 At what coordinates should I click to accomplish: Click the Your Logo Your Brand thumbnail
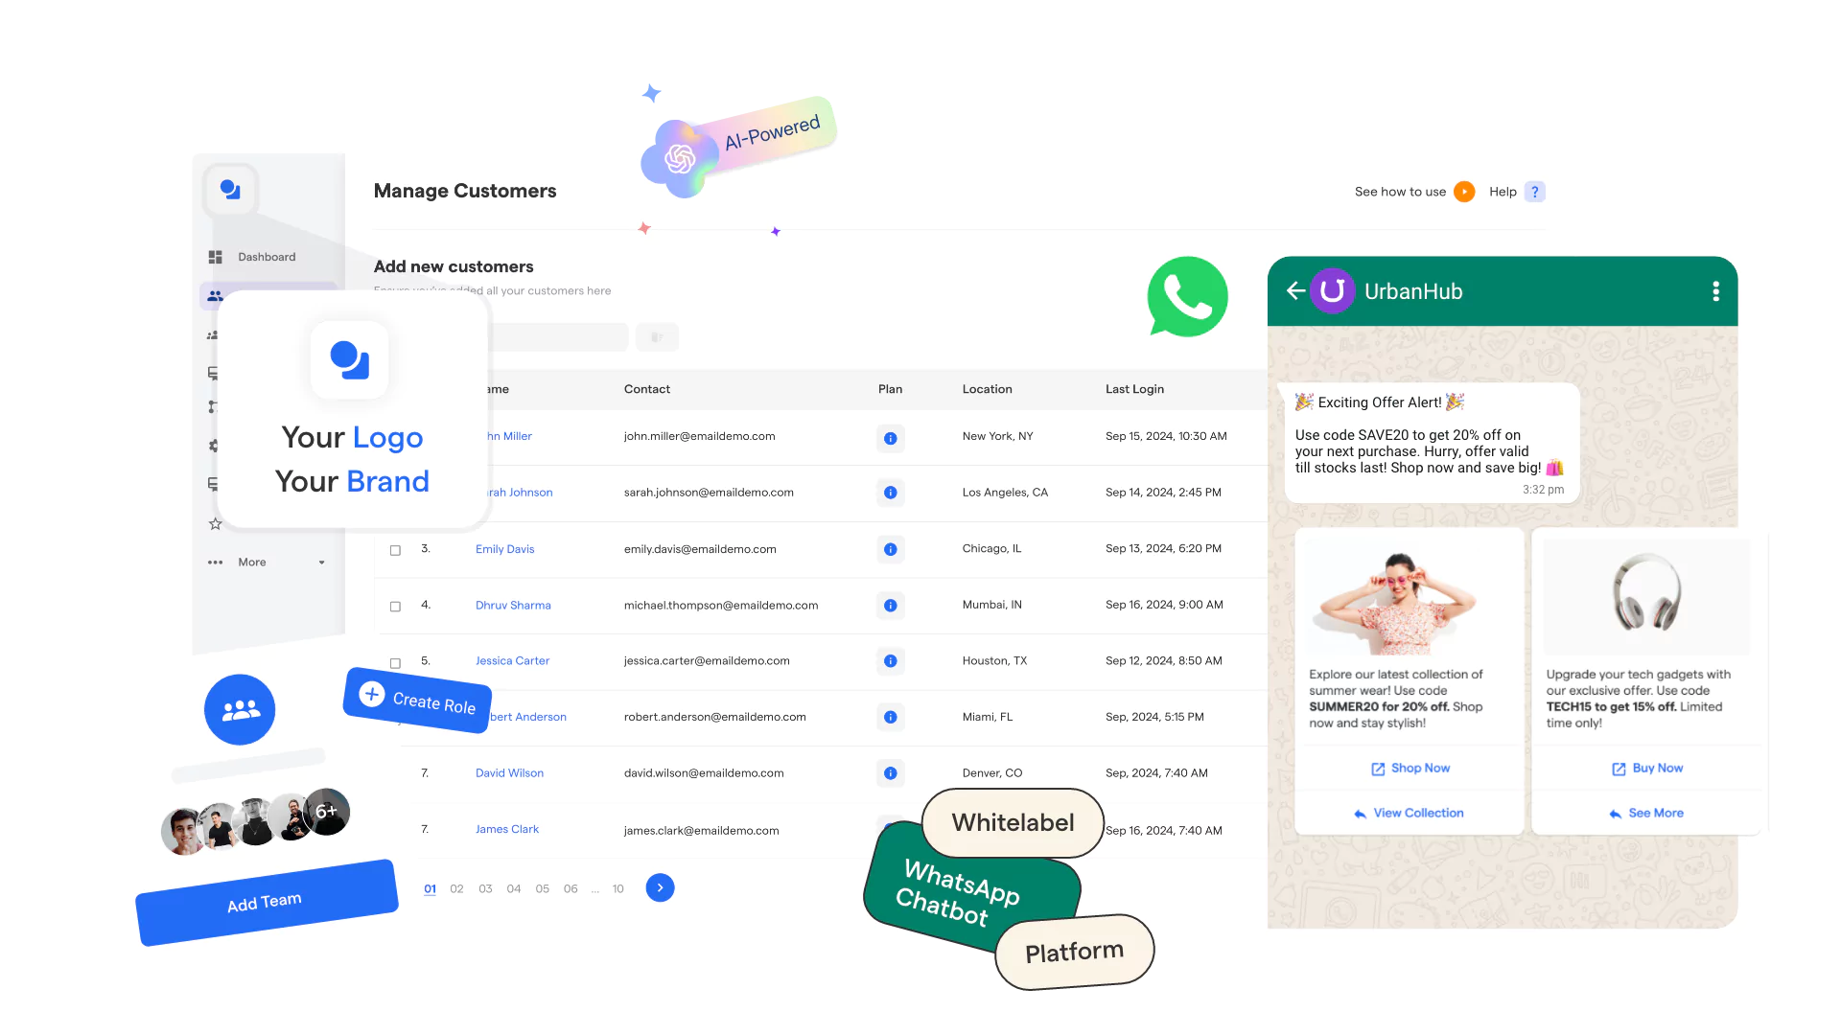[x=352, y=411]
